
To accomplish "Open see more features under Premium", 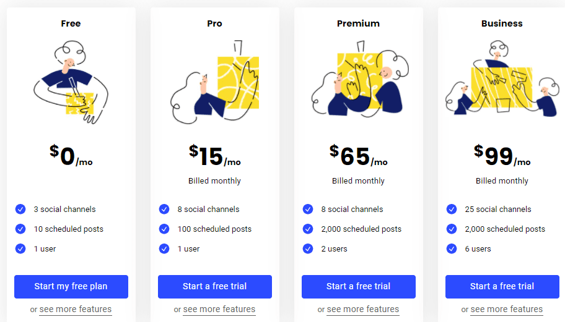I will point(363,309).
